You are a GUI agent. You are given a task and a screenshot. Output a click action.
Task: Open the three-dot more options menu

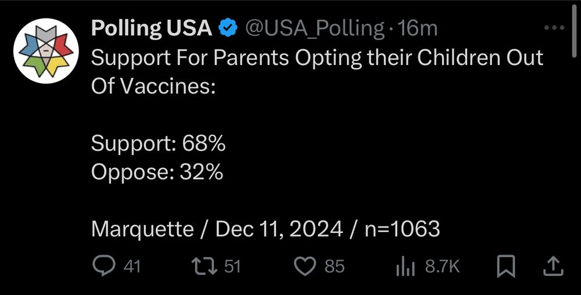554,27
